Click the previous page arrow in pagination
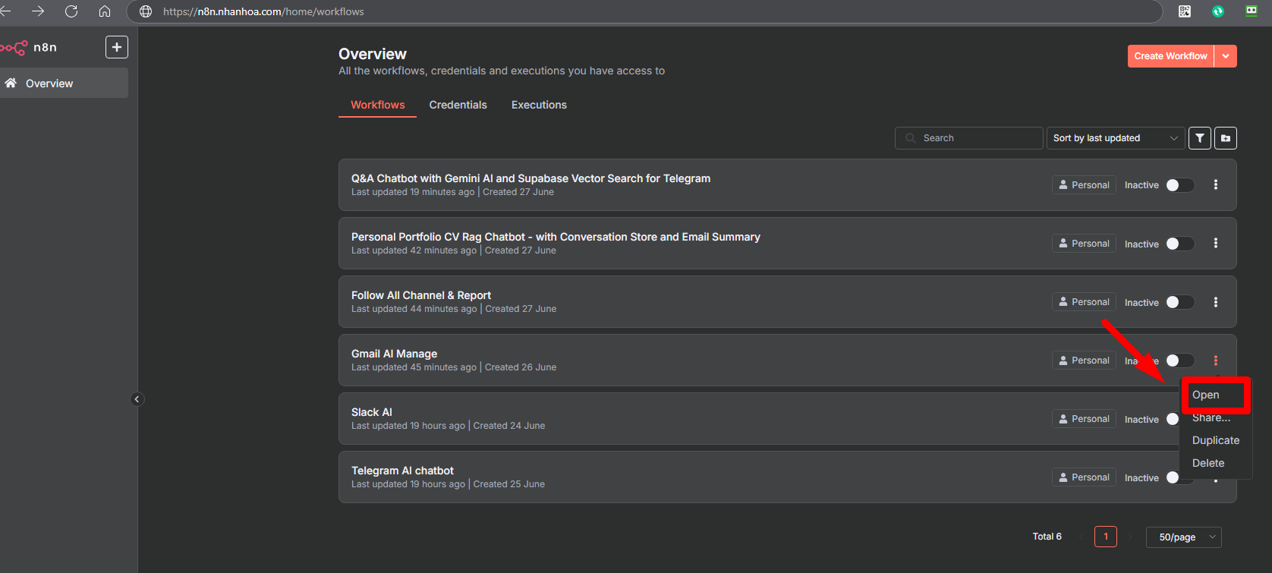Screen dimensions: 1272x573 click(x=1081, y=537)
